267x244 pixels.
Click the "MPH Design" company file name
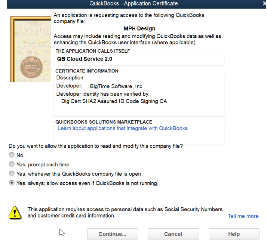click(x=139, y=28)
